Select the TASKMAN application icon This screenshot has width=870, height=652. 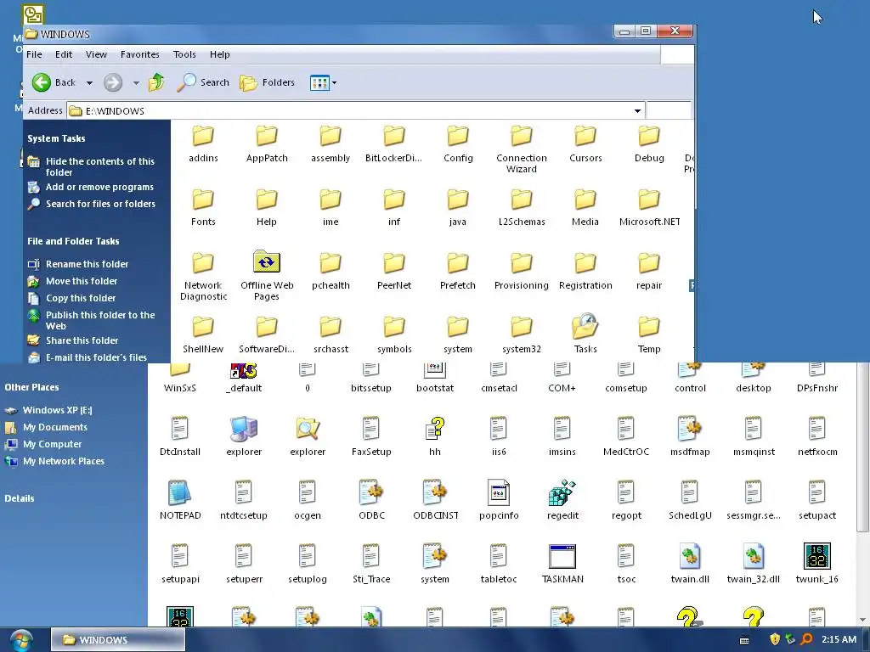tap(562, 556)
